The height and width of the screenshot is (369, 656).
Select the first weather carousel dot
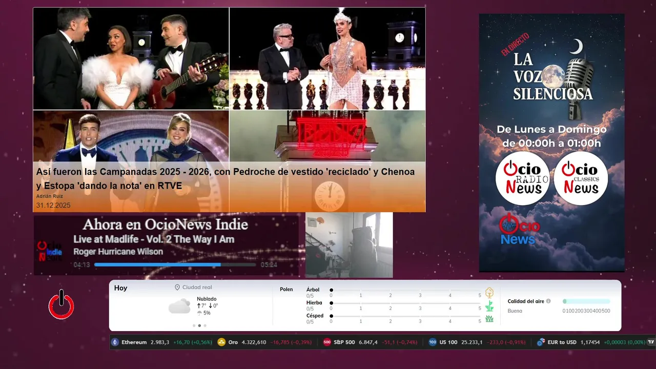(x=194, y=325)
